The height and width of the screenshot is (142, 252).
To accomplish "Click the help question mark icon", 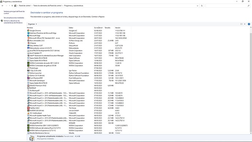I will pos(249,24).
